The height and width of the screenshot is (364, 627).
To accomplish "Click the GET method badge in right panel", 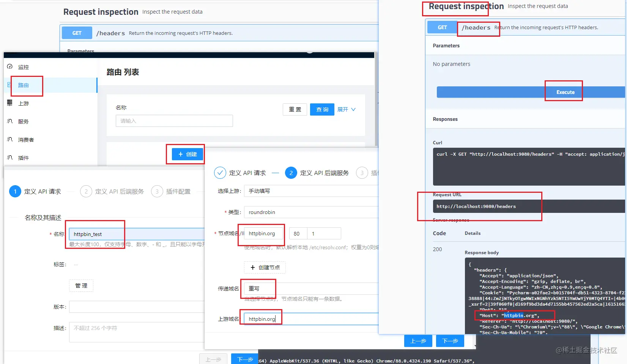I will (443, 27).
